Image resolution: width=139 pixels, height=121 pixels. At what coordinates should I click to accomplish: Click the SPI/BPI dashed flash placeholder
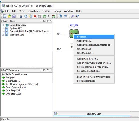pos(74,26)
